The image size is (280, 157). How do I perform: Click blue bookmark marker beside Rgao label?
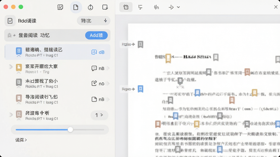[141, 89]
